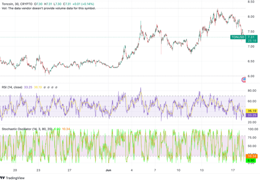Click the 7 date on time axis
The width and height of the screenshot is (260, 180).
pyautogui.click(x=155, y=170)
